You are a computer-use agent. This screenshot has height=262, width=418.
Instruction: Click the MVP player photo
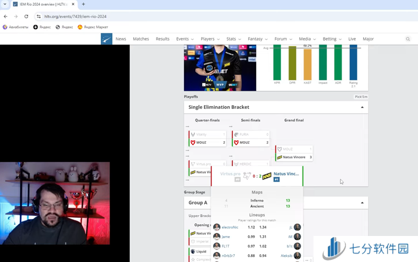pos(220,68)
